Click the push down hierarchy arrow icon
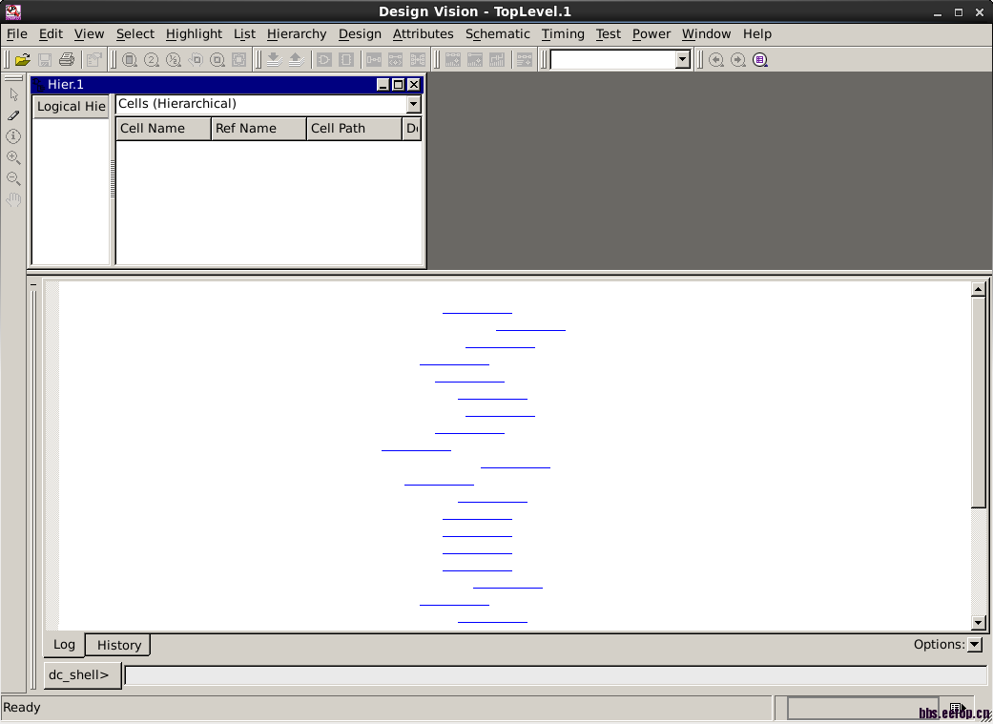The height and width of the screenshot is (724, 993). 274,59
